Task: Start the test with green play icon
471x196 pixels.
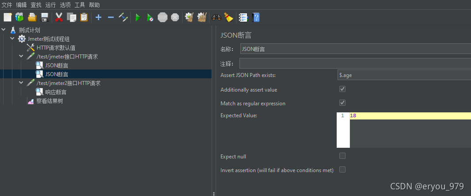Action: (138, 17)
